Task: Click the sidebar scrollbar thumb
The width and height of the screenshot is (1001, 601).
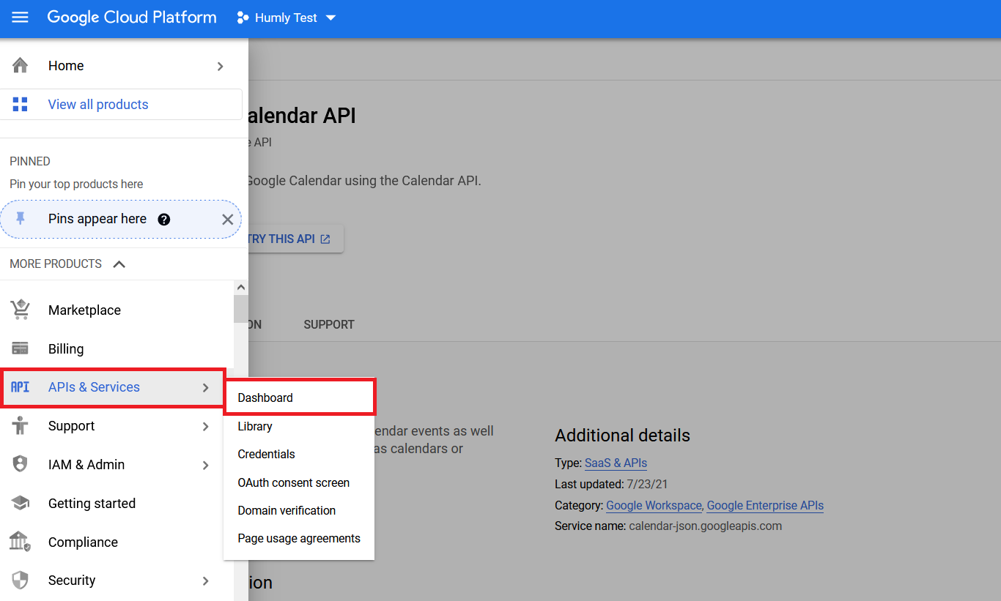Action: coord(241,309)
